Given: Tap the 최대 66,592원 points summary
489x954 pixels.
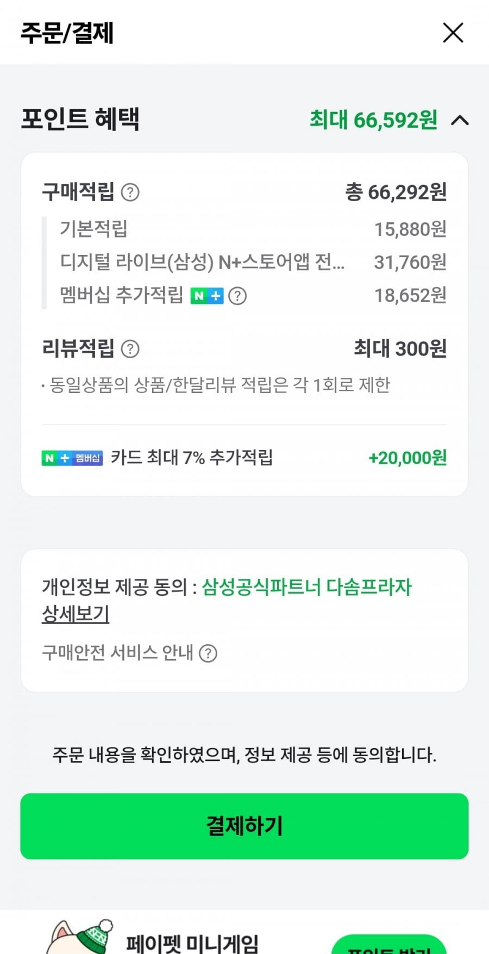Looking at the screenshot, I should coord(373,120).
